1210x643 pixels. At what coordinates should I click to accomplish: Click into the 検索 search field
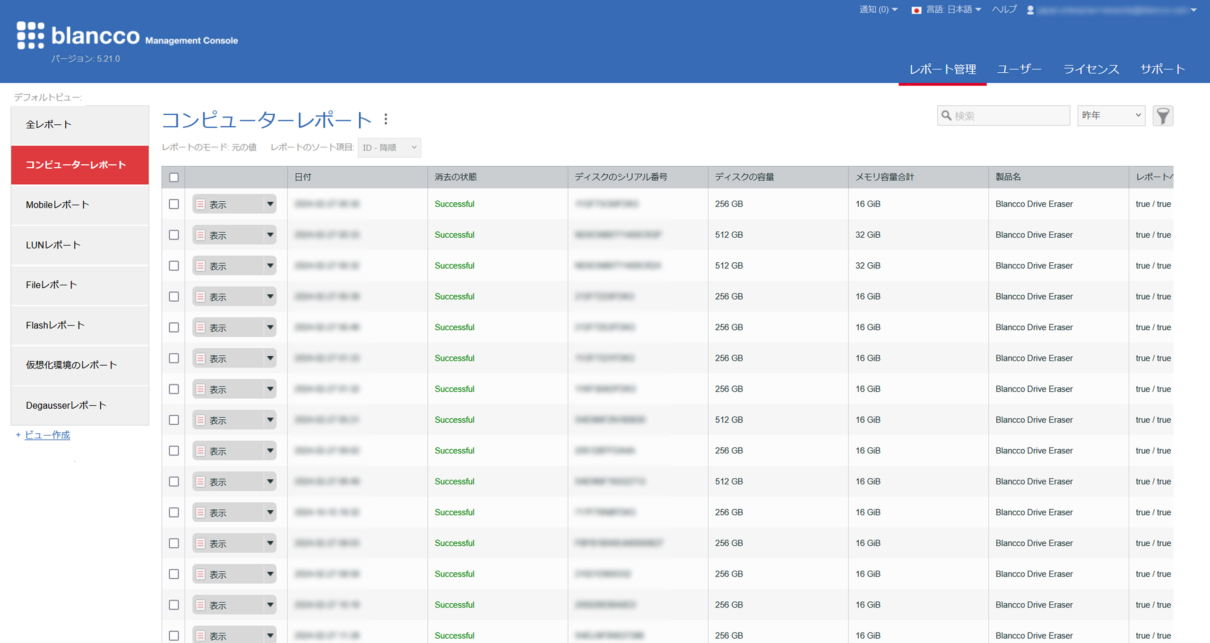tap(1003, 116)
